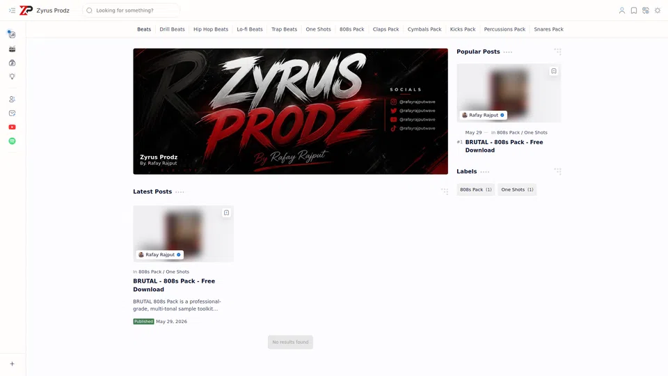Click the Zyrus Prodz site title text
Viewport: 668px width, 376px height.
53,10
